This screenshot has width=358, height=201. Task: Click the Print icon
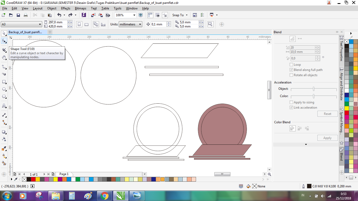tap(26, 15)
